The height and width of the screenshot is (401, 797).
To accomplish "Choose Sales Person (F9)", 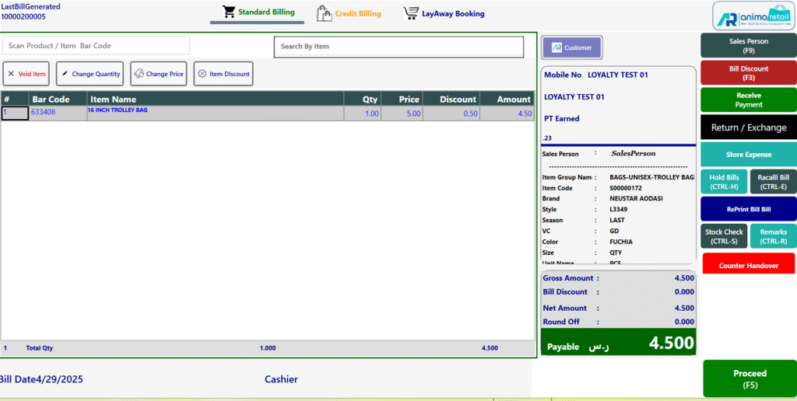I will (x=748, y=46).
